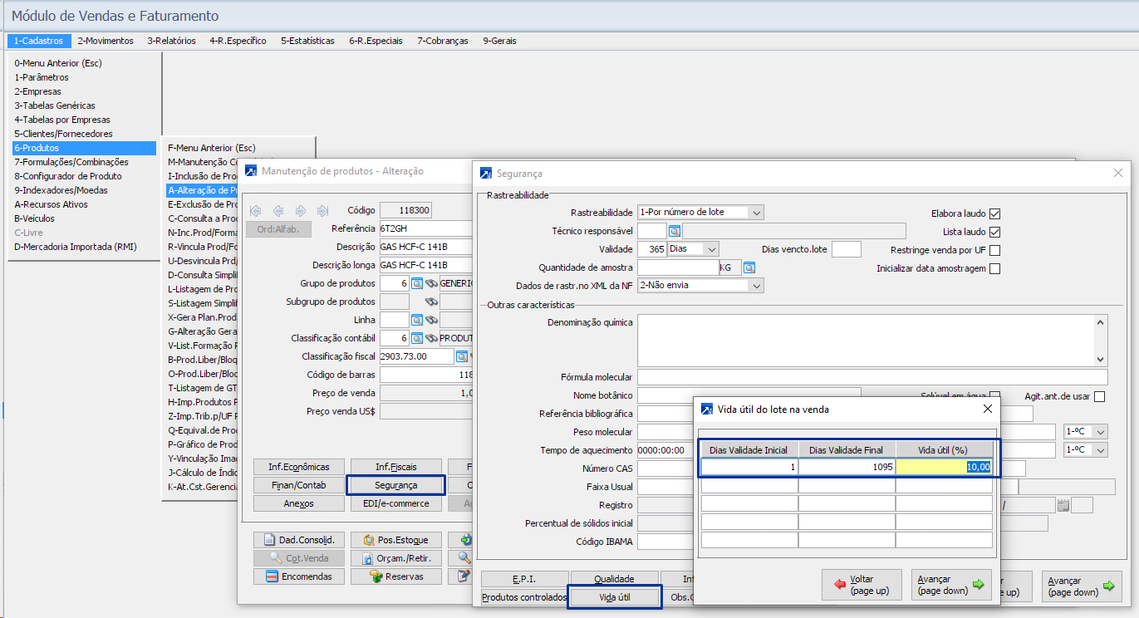Screen dimensions: 1139x618
Task: Uncheck the Elabora laudo checkbox
Action: (994, 213)
